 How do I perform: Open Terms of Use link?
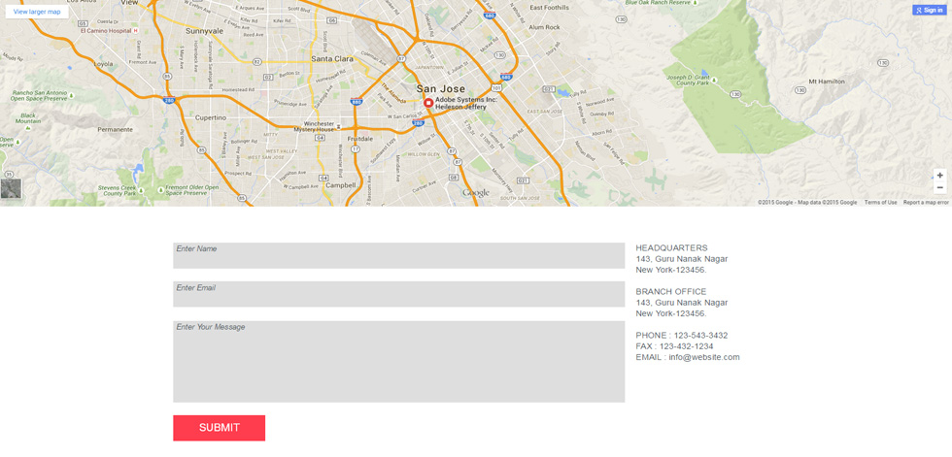click(880, 203)
